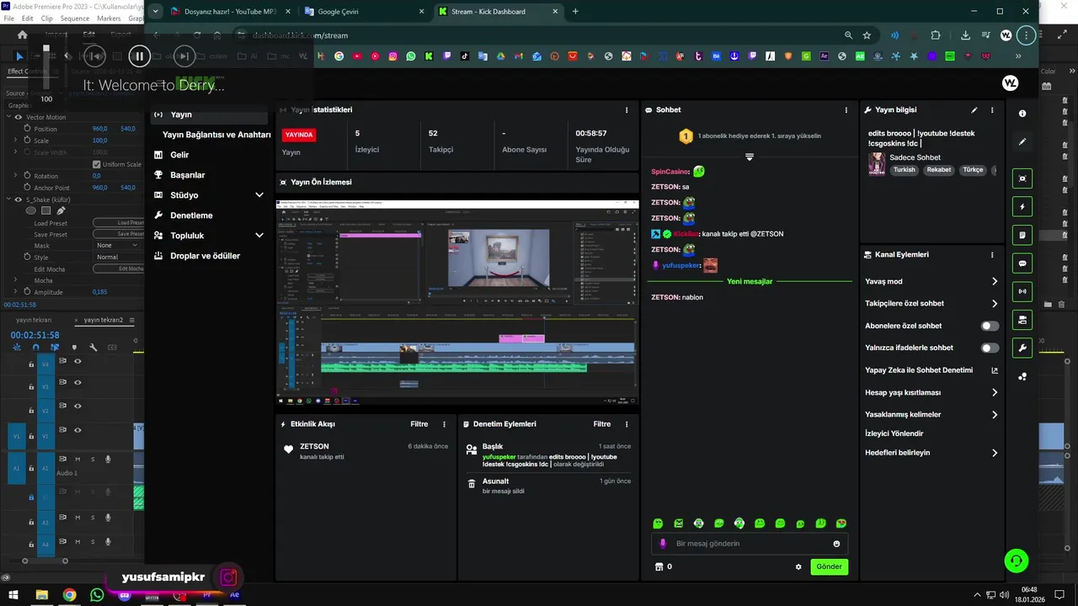Toggle V1 track visibility eye in Premiere
Viewport: 1078px width, 606px height.
[x=77, y=430]
